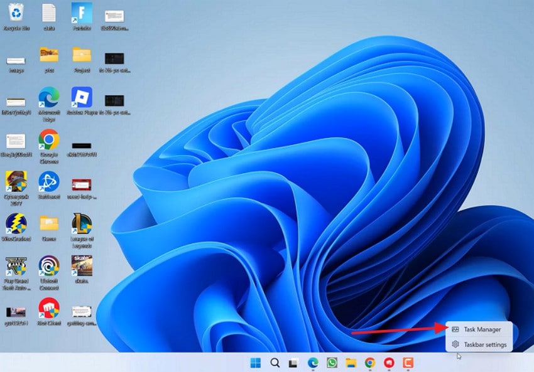Select the Roblox Player desktop shortcut

click(82, 97)
